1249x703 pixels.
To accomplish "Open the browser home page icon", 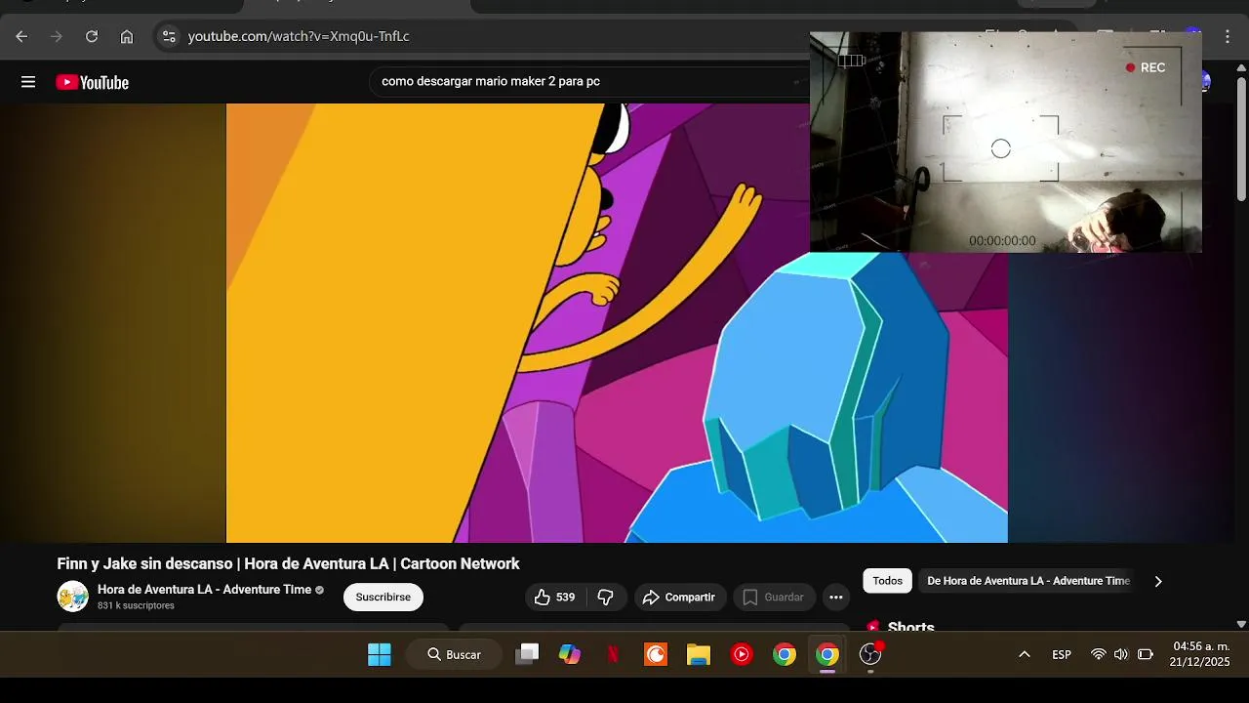I will (x=127, y=36).
